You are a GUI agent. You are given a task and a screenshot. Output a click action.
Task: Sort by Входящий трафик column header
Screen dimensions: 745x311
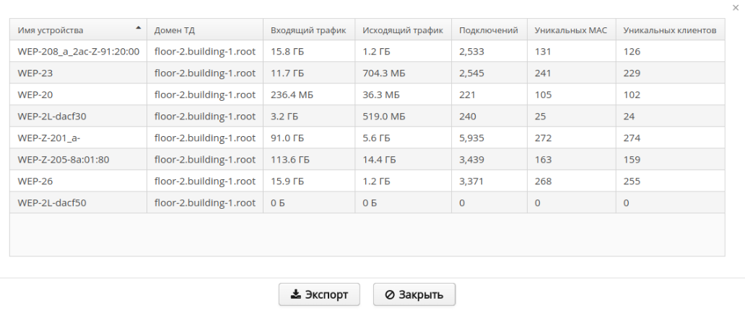tap(308, 30)
